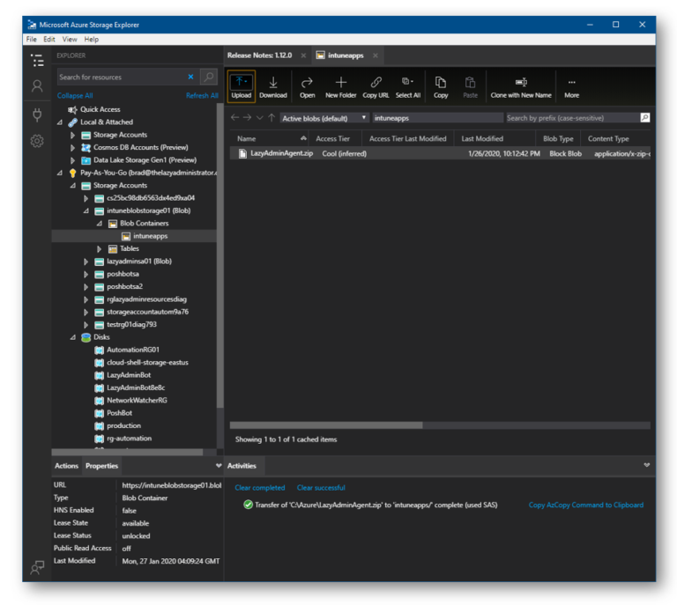Close the intuneapps tab
677x605 pixels.
pos(376,55)
